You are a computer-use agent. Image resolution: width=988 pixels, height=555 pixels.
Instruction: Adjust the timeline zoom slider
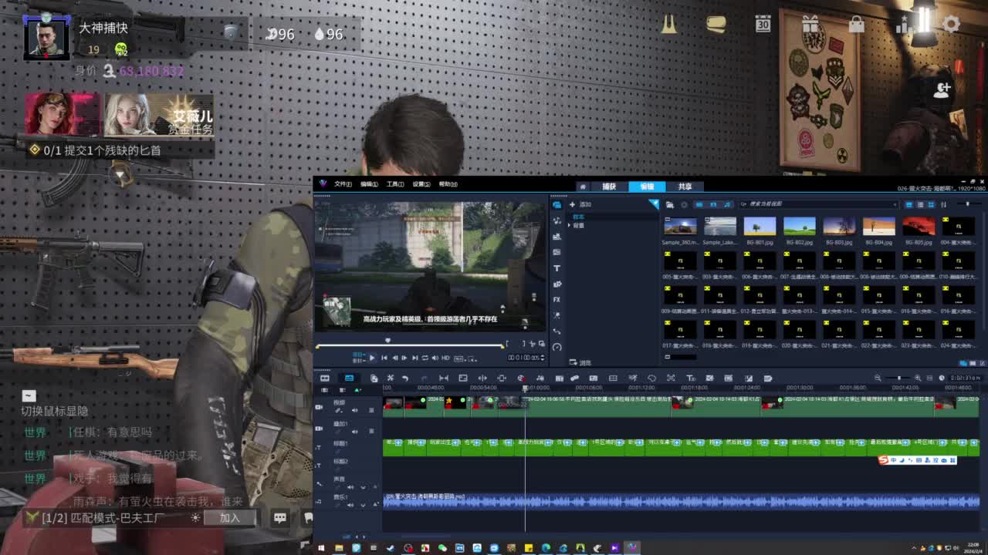[x=900, y=378]
